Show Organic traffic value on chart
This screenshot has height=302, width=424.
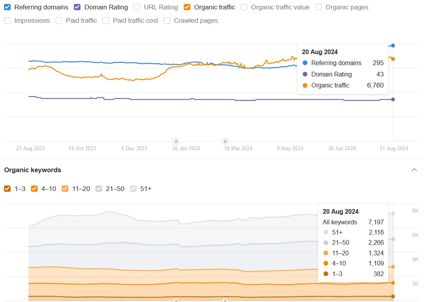244,7
